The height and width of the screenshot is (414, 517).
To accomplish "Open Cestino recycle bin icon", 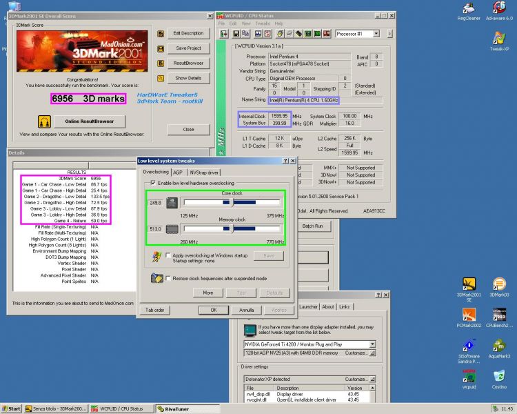I will coord(499,379).
